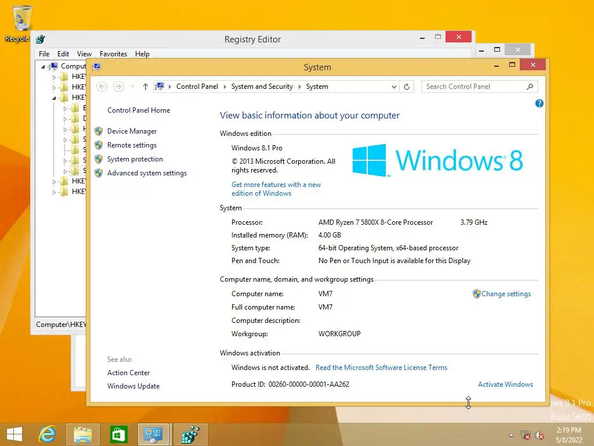Open Windows Update under See also
Image resolution: width=594 pixels, height=446 pixels.
133,386
